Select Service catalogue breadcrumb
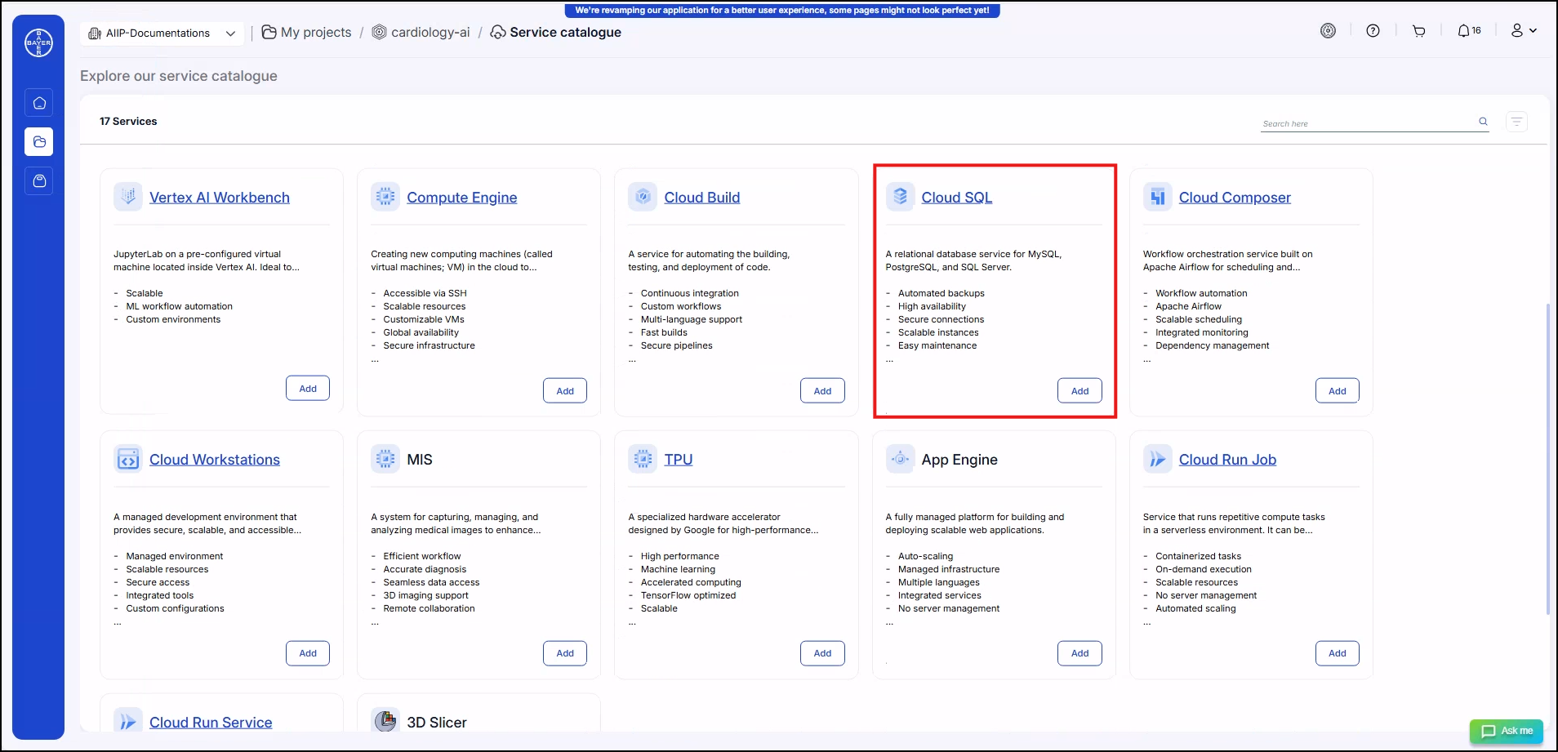The image size is (1558, 752). click(x=556, y=33)
